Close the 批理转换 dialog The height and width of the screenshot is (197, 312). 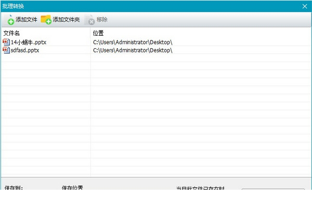point(305,6)
